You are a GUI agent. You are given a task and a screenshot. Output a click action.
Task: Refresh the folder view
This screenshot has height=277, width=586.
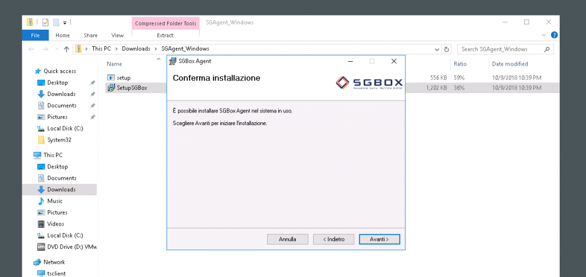coord(446,49)
